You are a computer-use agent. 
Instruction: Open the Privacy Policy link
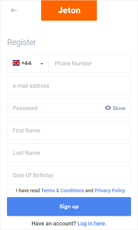110,191
